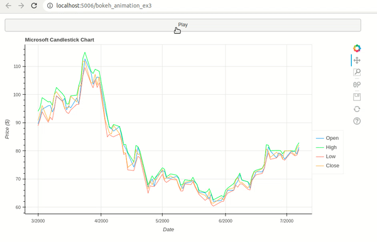This screenshot has width=377, height=242.
Task: Reload the browser page
Action: click(x=34, y=6)
